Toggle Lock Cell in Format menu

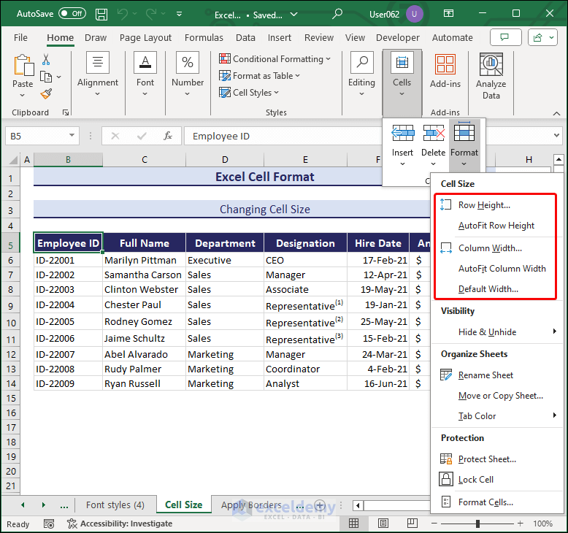[x=475, y=480]
